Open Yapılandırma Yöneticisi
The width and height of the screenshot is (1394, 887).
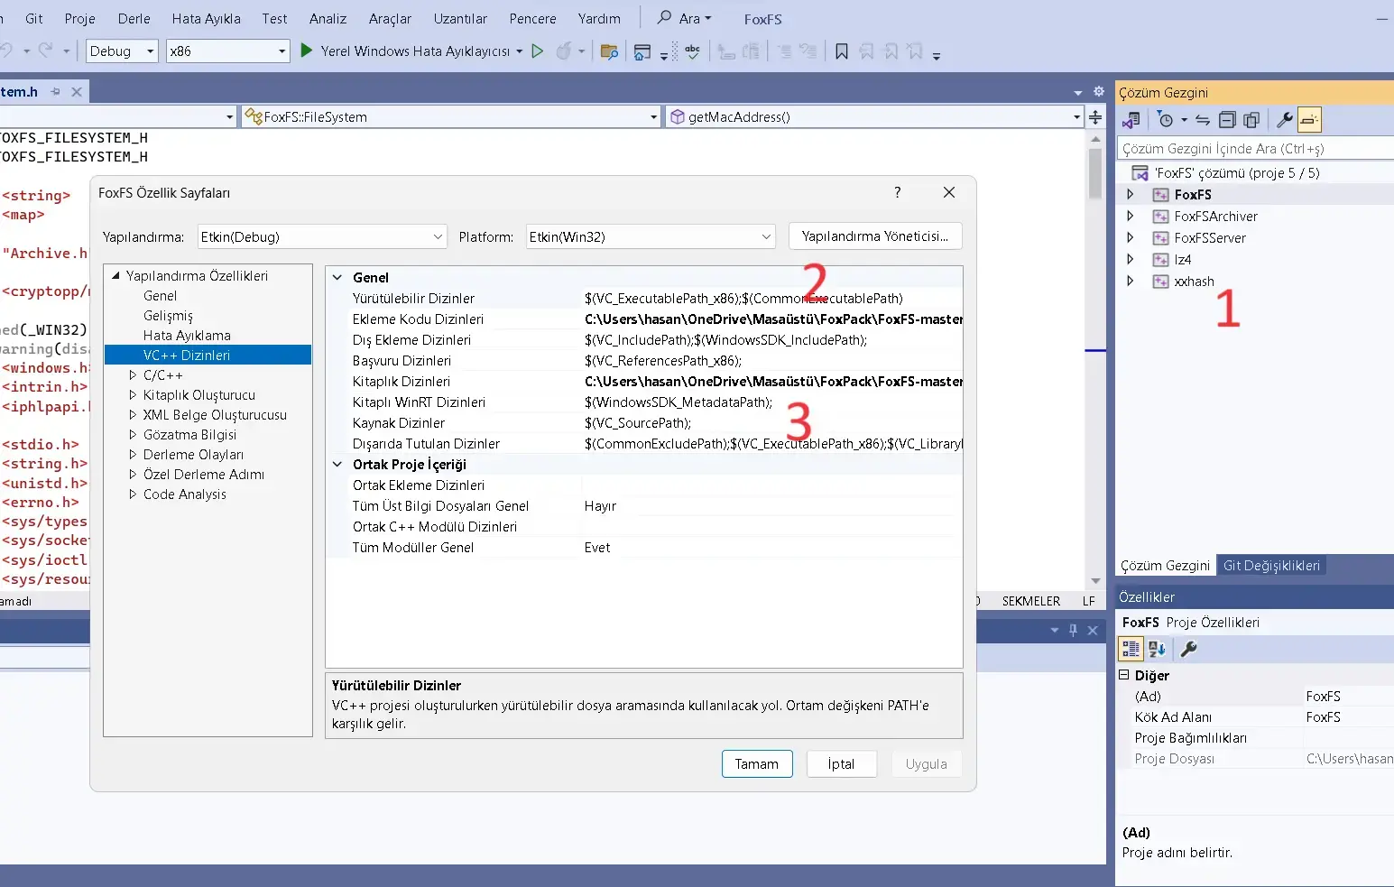[x=874, y=236]
